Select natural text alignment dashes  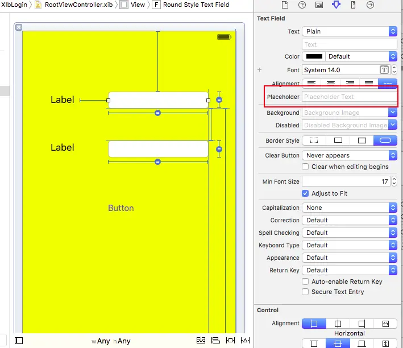point(388,84)
